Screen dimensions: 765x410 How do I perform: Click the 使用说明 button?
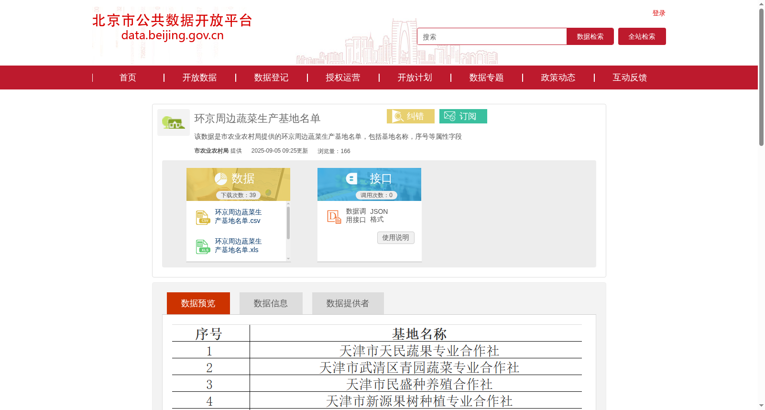[396, 238]
